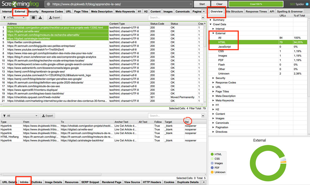Click the globe icon in URL bar
Viewport: 310px width, 185px height.
tap(48, 4)
